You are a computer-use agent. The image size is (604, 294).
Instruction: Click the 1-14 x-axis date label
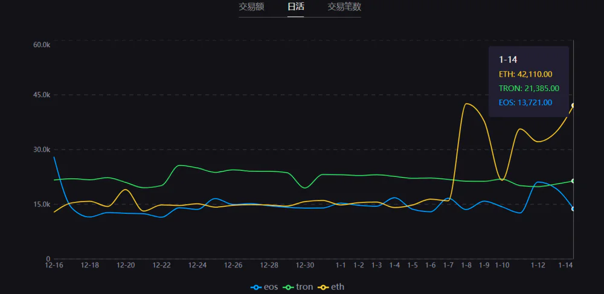[x=565, y=266]
